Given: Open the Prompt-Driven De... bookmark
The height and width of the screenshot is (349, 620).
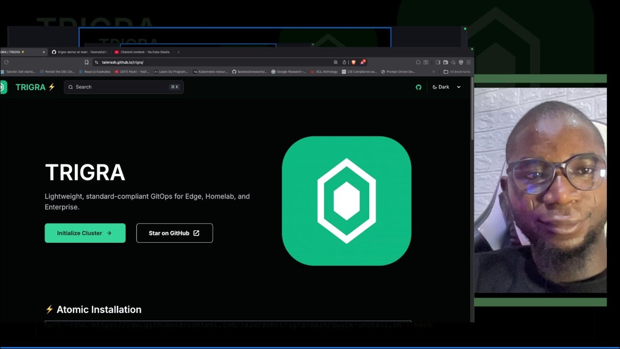Looking at the screenshot, I should point(398,72).
